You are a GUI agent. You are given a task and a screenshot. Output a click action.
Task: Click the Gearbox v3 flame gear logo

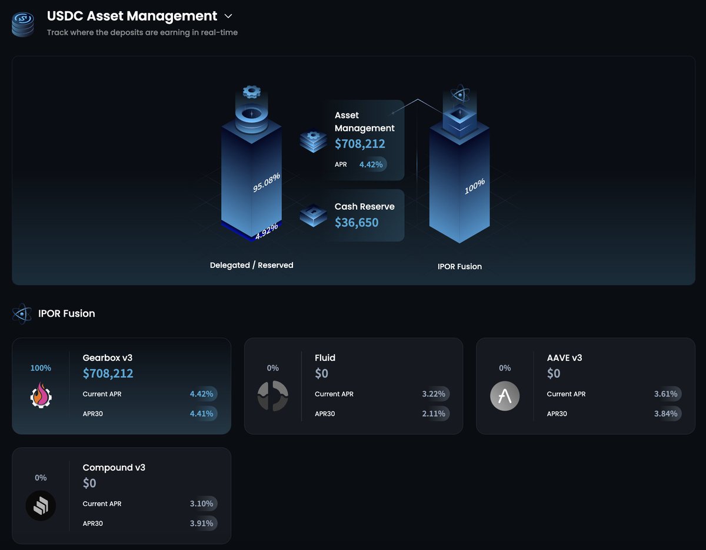[x=41, y=394]
